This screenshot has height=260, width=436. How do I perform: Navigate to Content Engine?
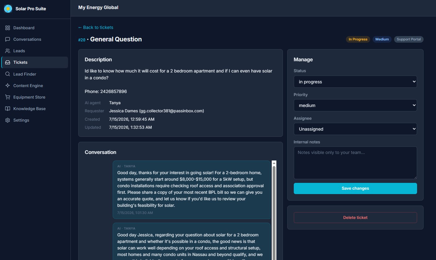click(x=35, y=86)
